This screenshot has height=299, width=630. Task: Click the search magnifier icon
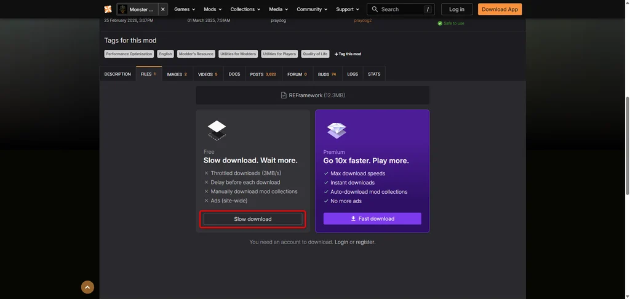click(x=375, y=9)
